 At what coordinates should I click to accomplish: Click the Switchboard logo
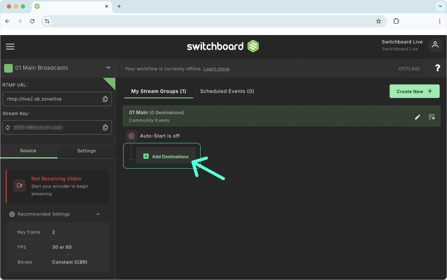pos(223,46)
